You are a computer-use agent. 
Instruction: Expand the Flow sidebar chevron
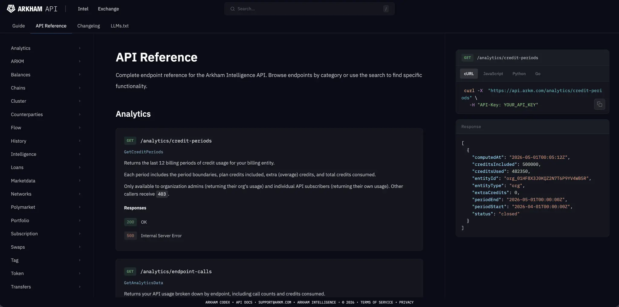coord(79,128)
